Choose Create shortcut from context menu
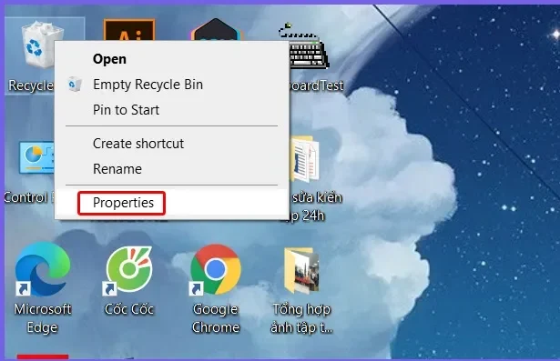The image size is (560, 361). [x=138, y=144]
